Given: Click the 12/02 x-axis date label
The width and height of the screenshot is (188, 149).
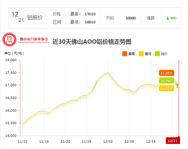Looking at the screenshot, I should tap(108, 141).
